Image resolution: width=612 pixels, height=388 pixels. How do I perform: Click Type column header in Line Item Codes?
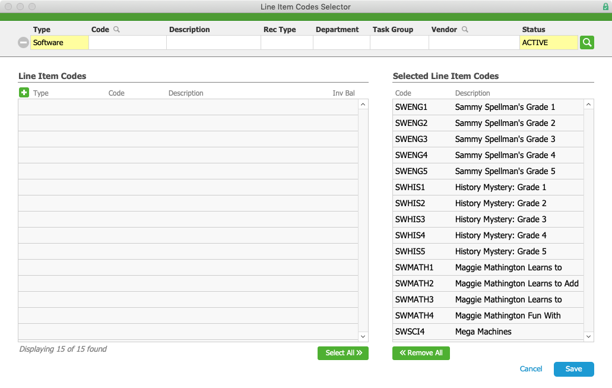tap(40, 93)
